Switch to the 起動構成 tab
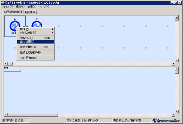183x124 pixels. click(x=30, y=12)
